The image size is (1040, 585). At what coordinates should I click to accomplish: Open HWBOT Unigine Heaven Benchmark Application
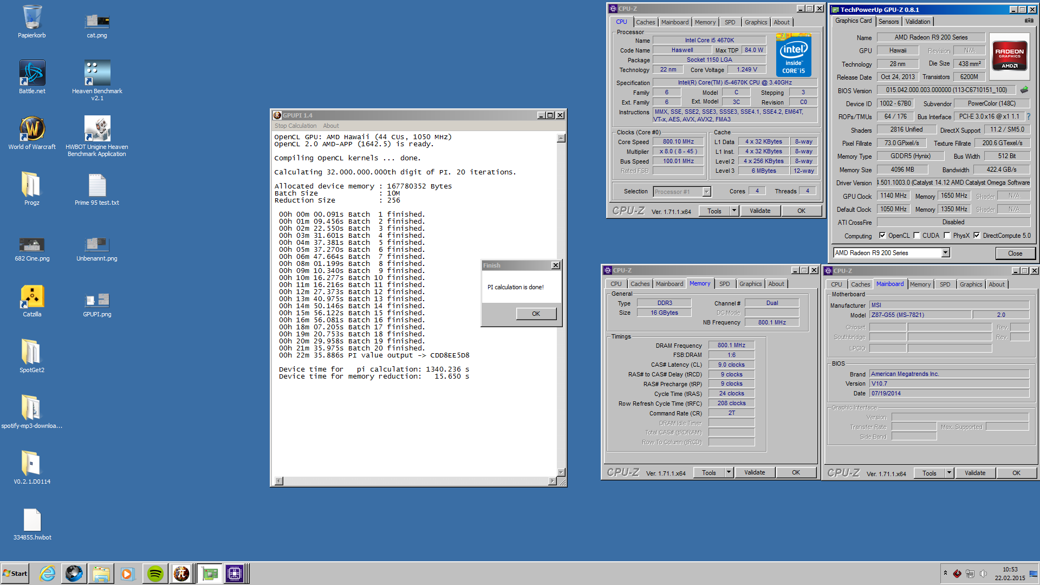97,136
